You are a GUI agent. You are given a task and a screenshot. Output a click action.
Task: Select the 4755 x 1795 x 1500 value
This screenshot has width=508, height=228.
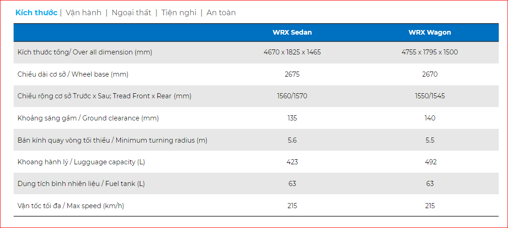tap(430, 52)
